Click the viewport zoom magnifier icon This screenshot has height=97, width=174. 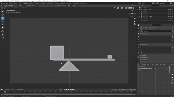click(135, 19)
